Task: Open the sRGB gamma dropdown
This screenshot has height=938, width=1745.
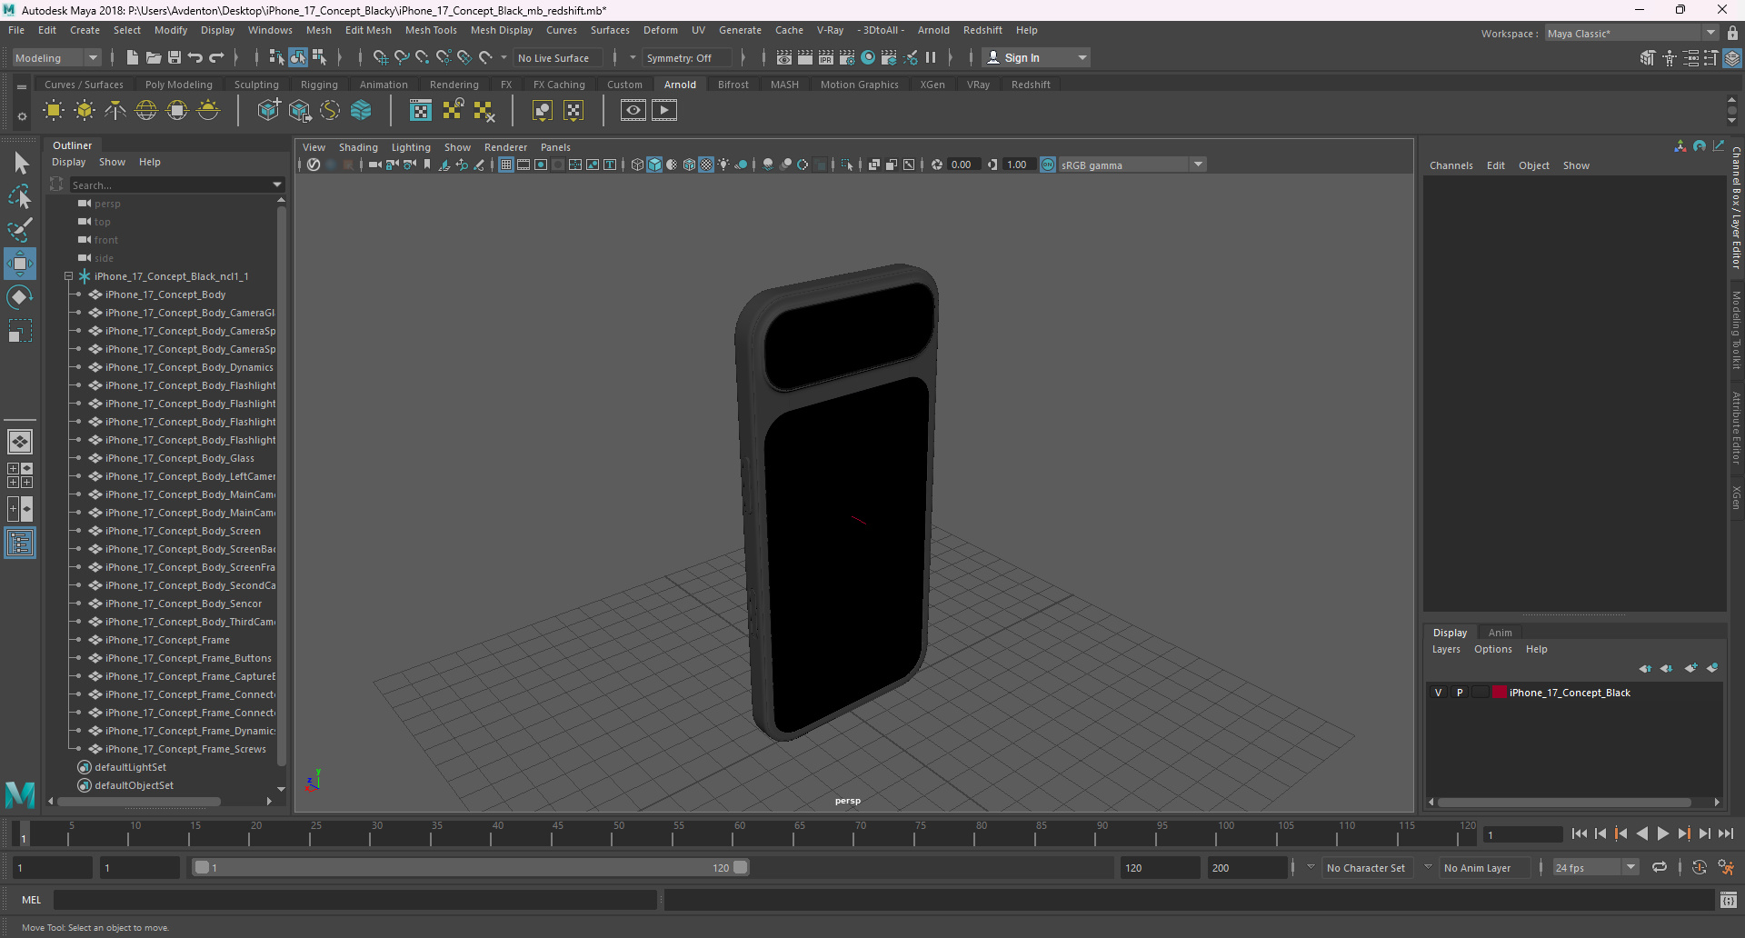Action: (1198, 165)
